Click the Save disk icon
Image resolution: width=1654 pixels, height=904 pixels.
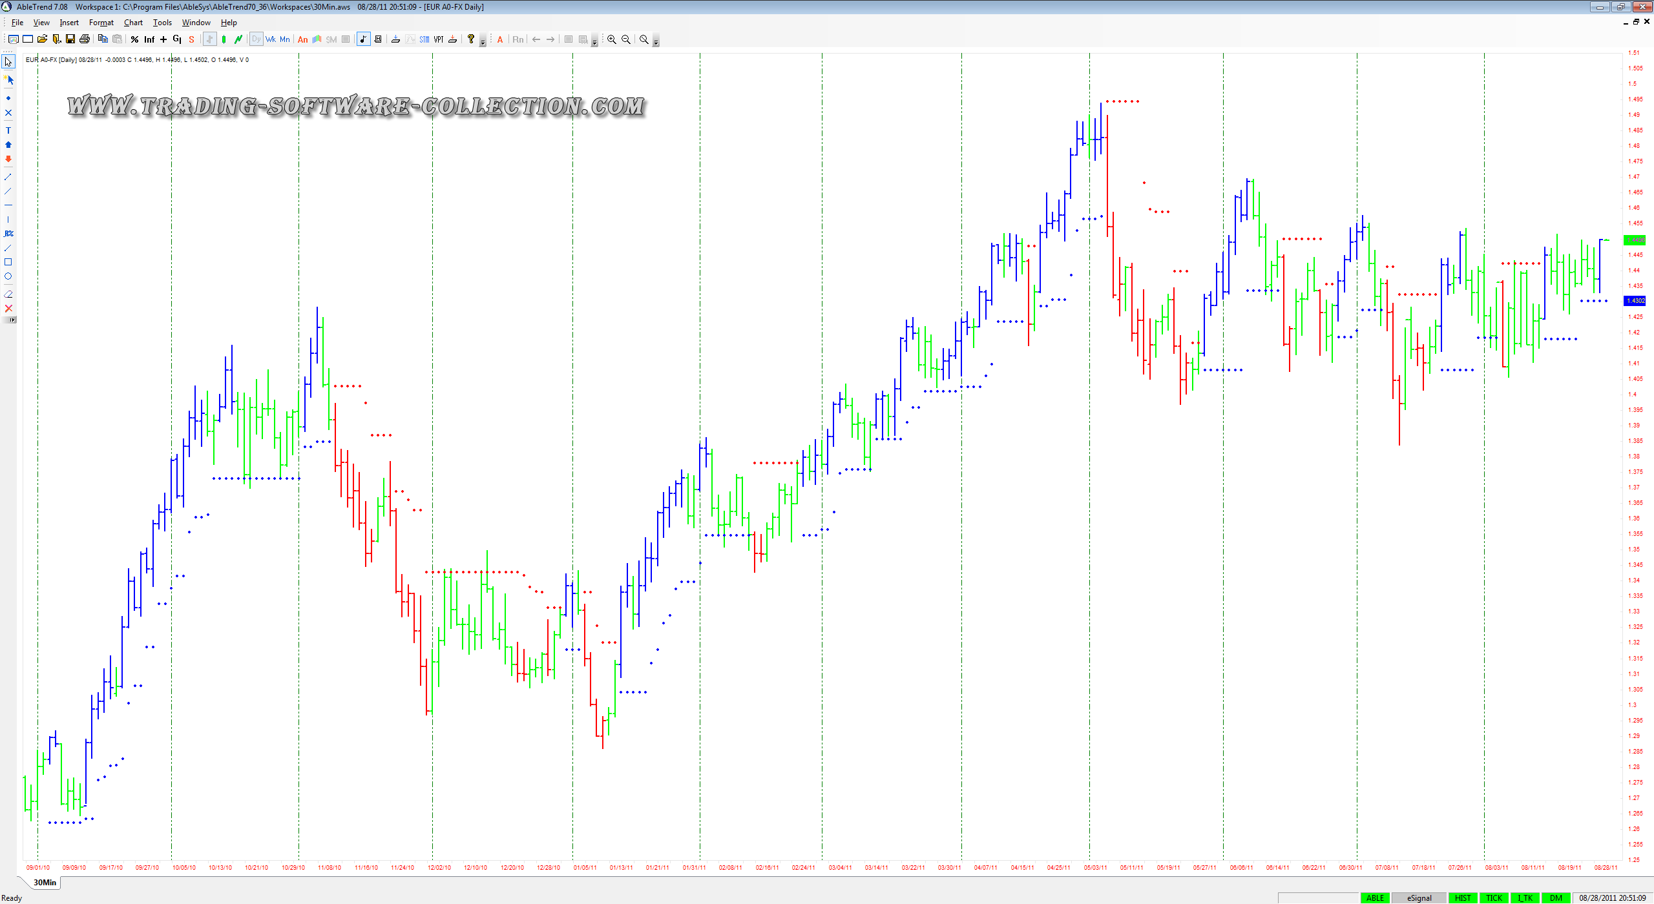coord(70,39)
